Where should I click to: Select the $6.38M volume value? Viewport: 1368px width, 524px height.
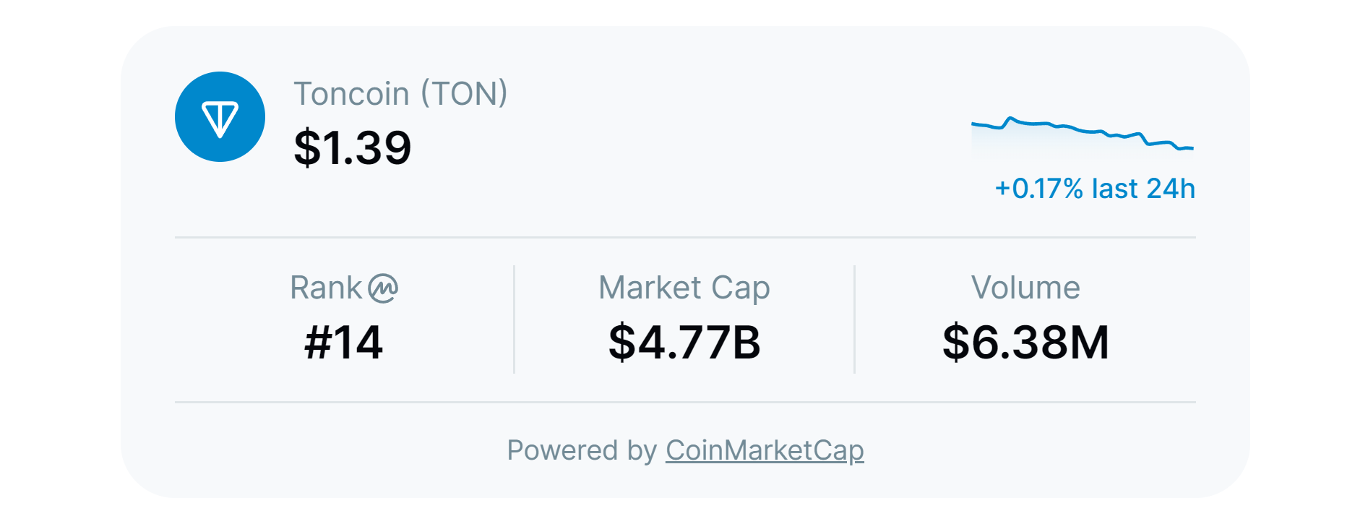pos(1025,342)
